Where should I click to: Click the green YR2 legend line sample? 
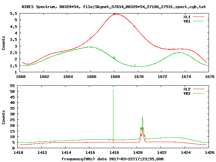point(198,93)
